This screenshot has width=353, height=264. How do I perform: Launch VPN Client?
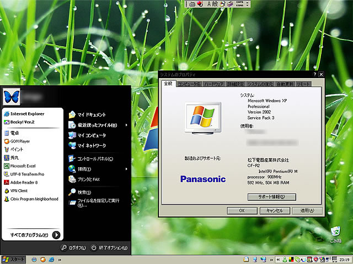point(16,191)
